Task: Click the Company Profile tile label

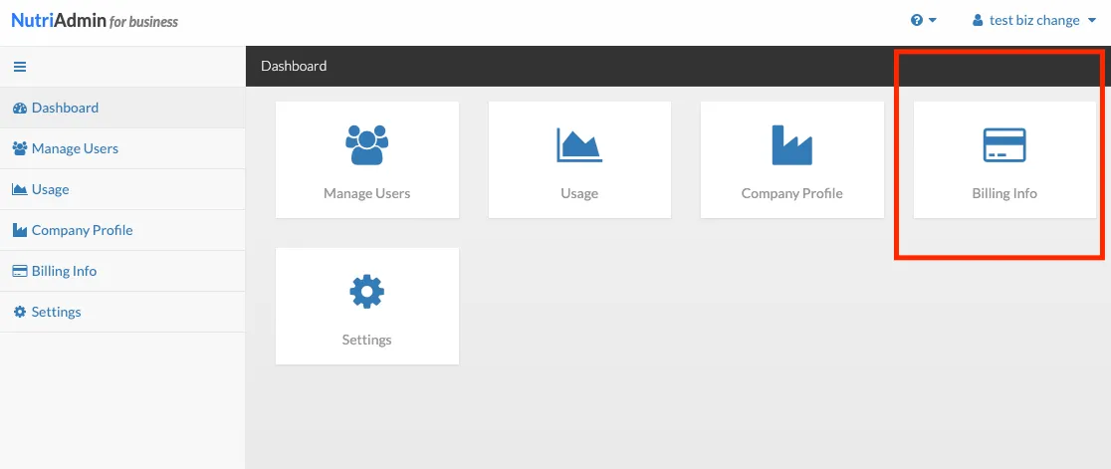Action: click(x=792, y=193)
